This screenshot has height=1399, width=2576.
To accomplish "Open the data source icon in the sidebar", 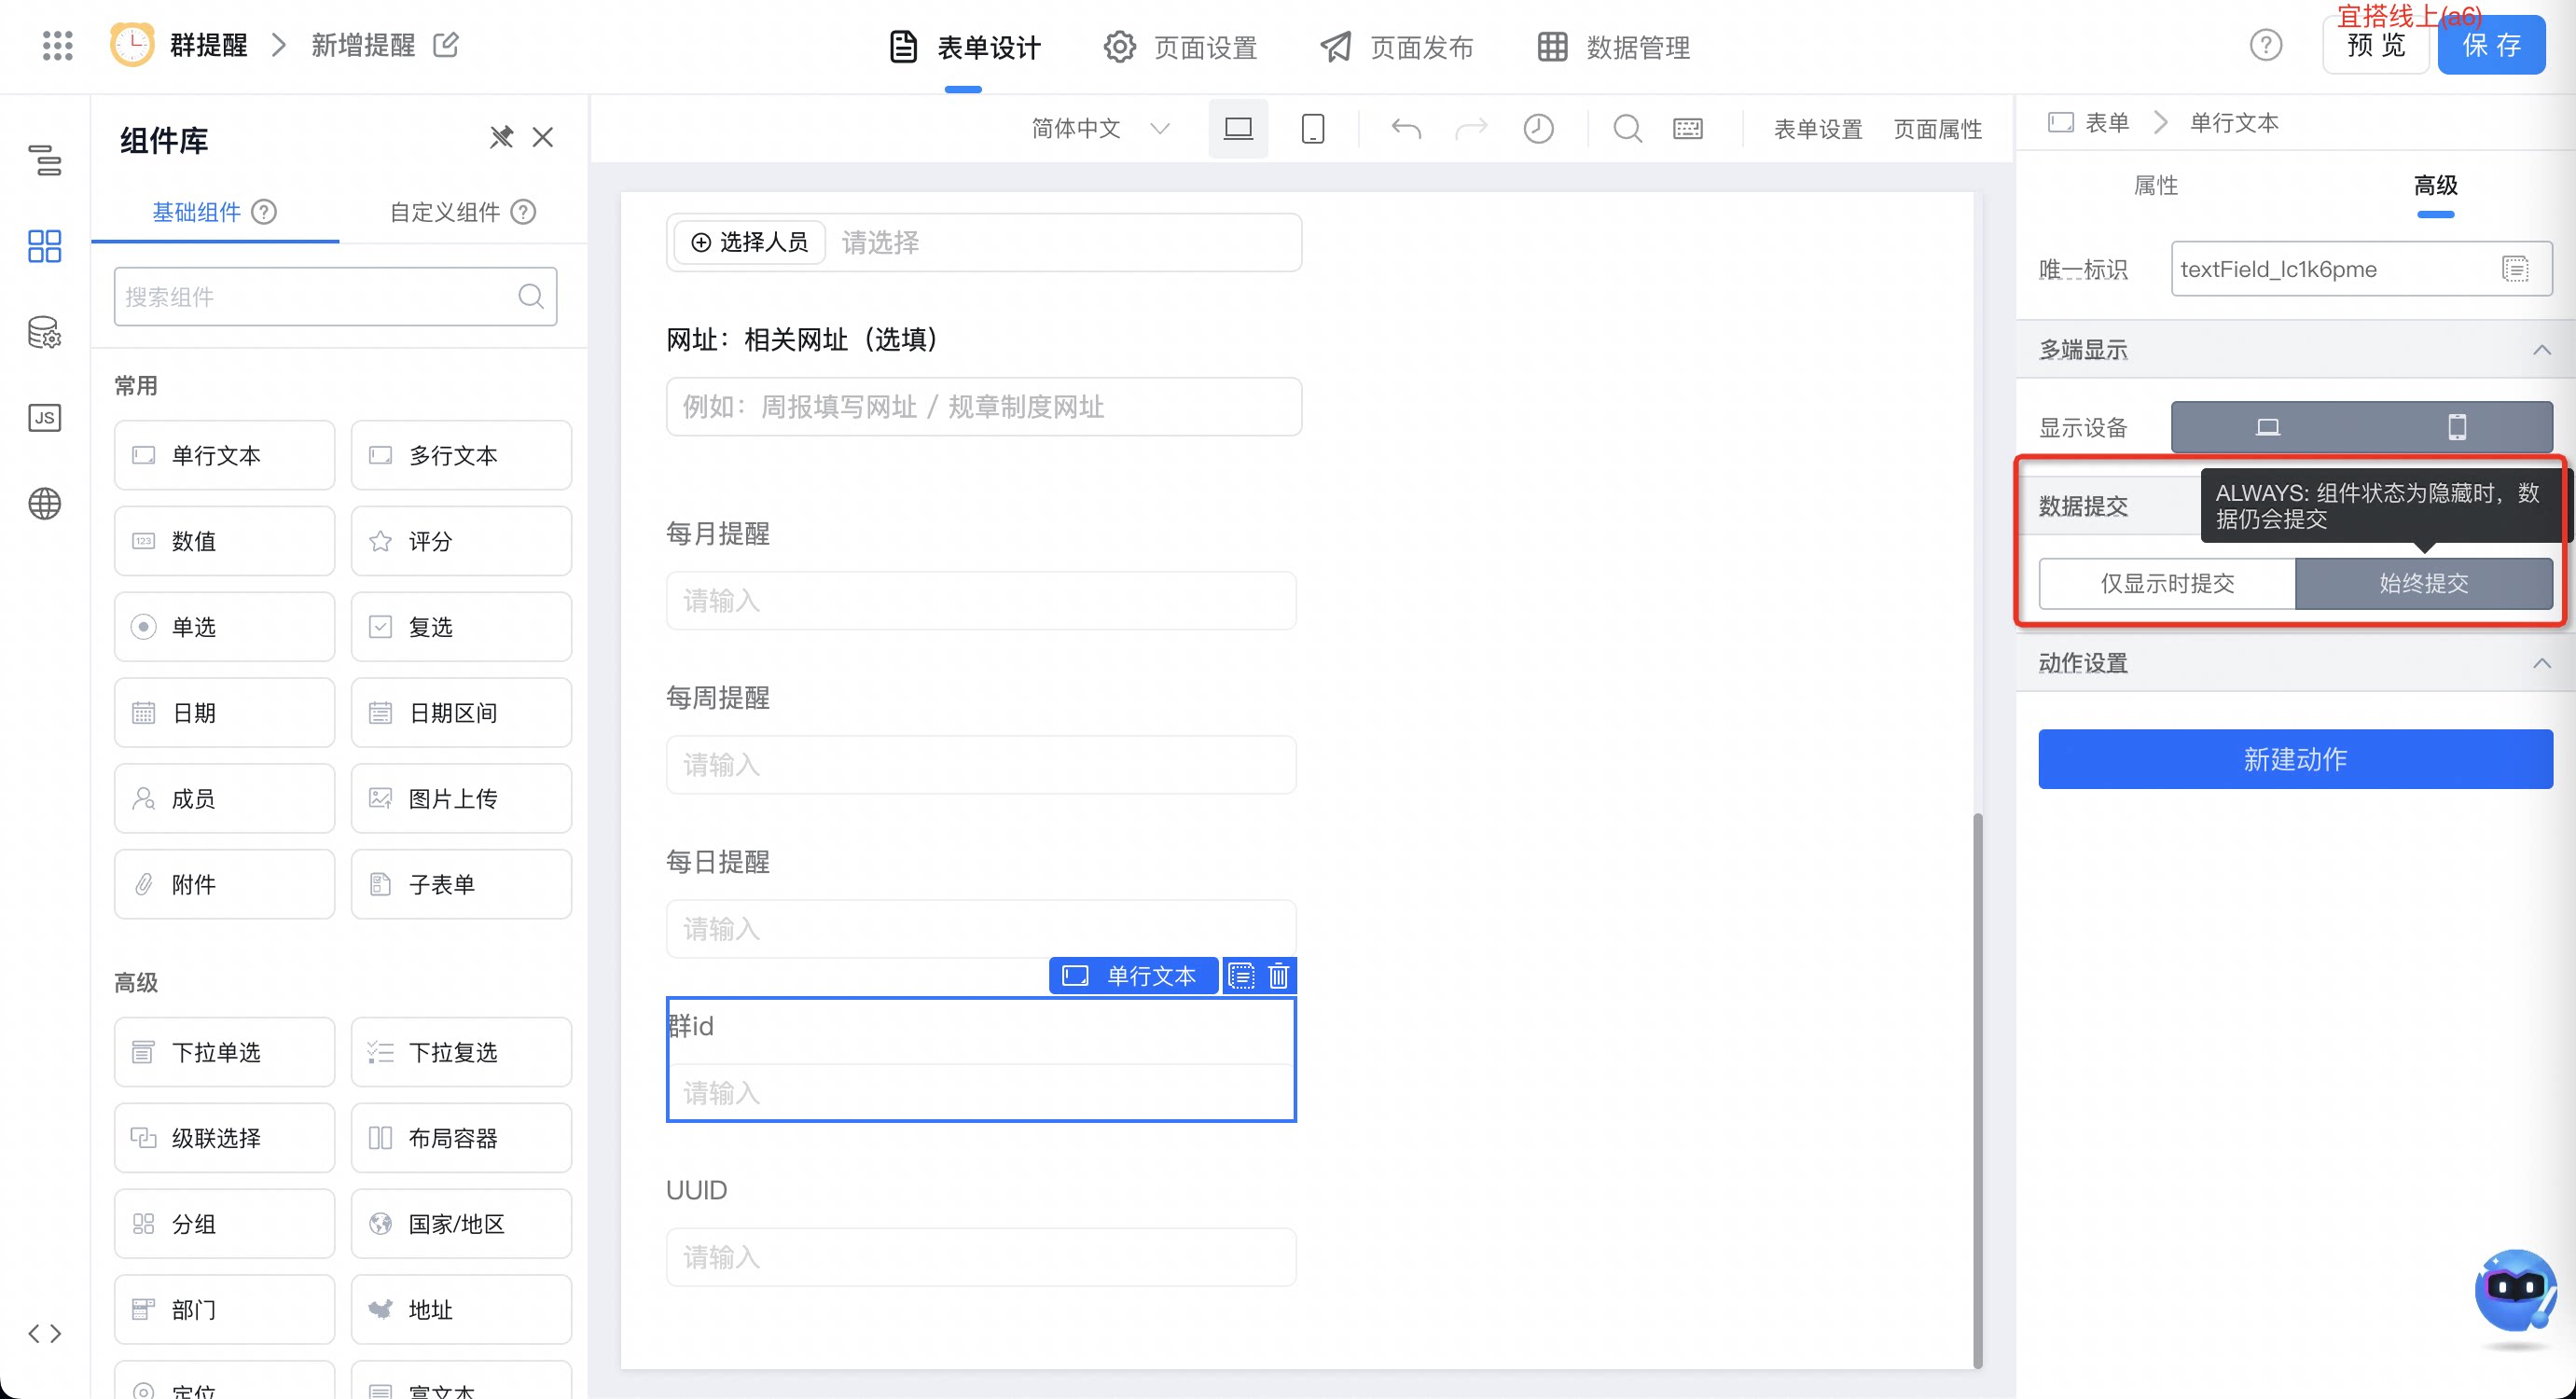I will (x=44, y=332).
